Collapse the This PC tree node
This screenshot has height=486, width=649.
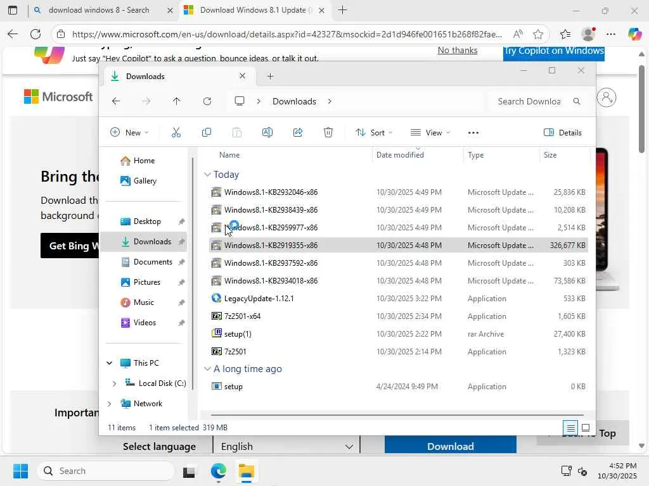coord(109,363)
